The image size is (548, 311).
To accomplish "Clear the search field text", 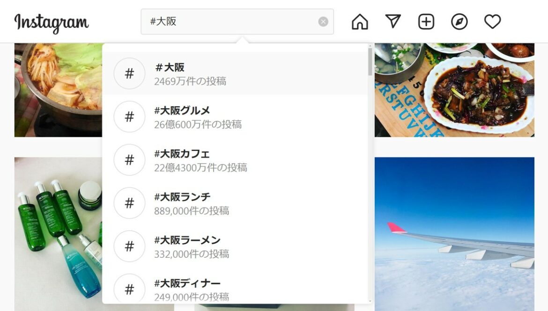I will [323, 22].
